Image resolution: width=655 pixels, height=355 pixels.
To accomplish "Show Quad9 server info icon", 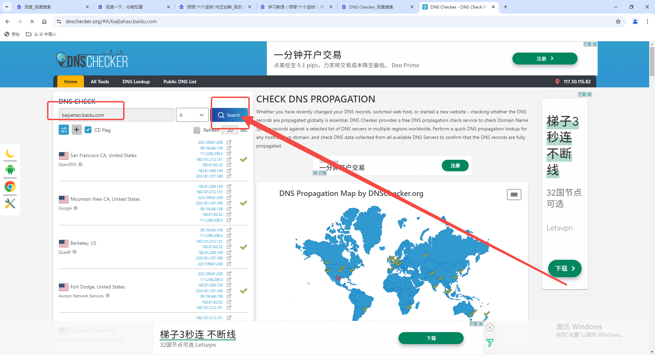I will tap(74, 252).
